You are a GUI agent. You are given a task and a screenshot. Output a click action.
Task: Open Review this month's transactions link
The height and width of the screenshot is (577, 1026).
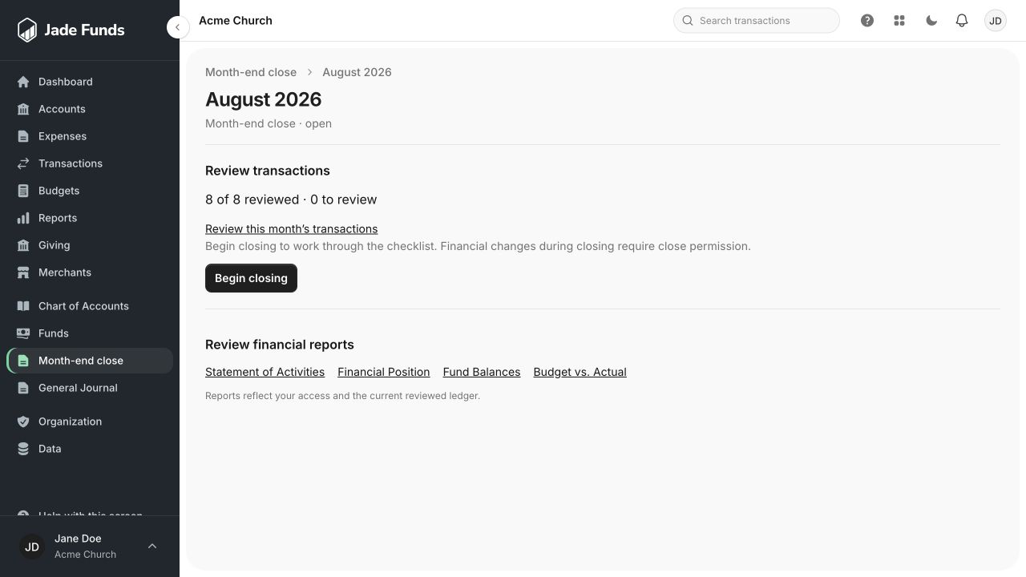click(291, 229)
